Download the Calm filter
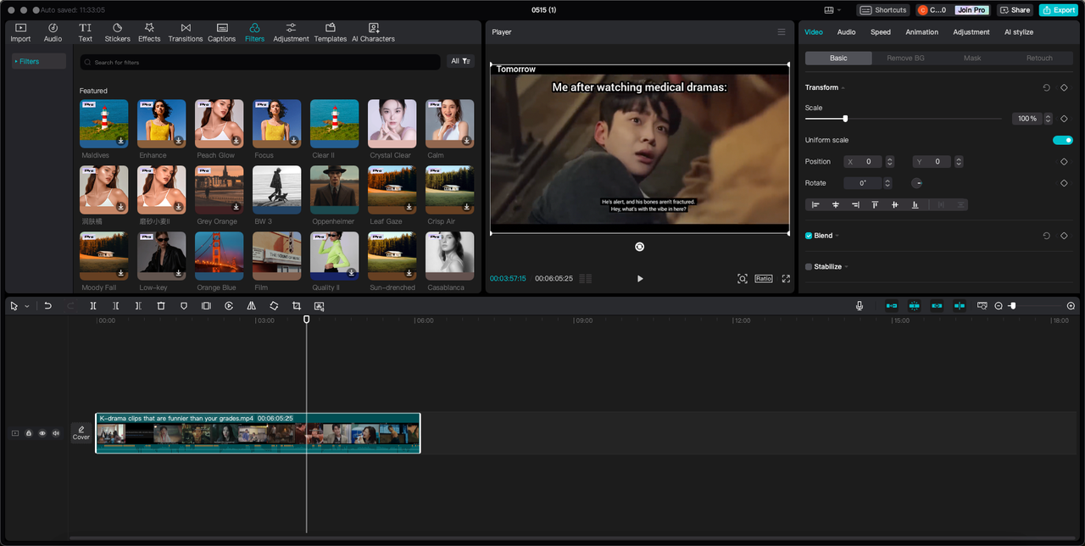 pos(466,141)
